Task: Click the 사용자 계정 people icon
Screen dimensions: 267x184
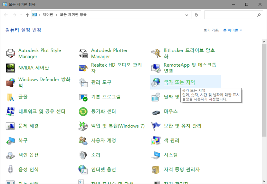Action: [x=83, y=141]
